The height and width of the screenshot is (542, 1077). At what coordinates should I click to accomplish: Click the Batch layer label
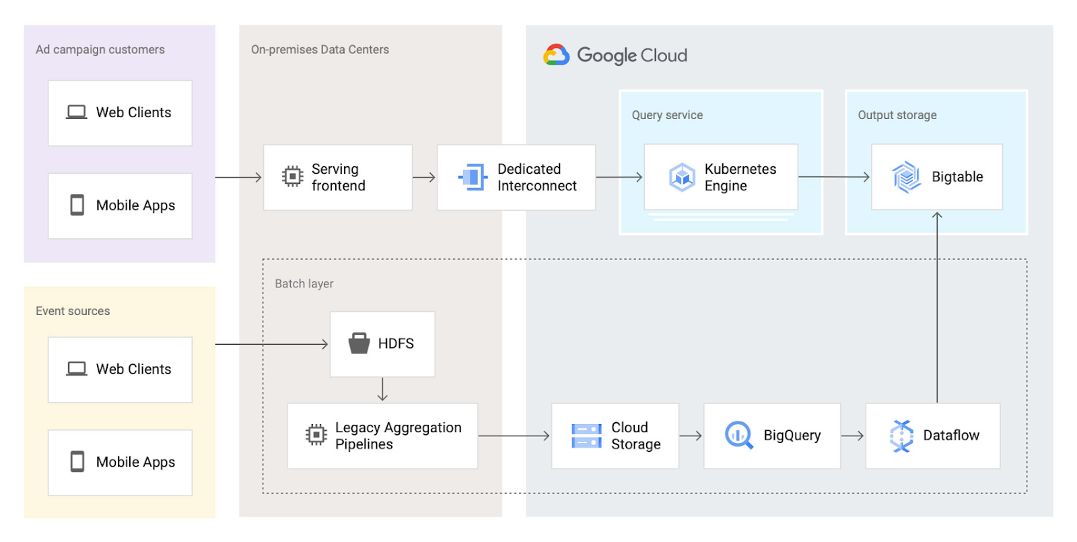304,284
